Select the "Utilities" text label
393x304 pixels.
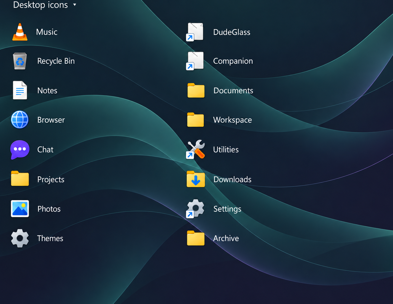pos(226,150)
